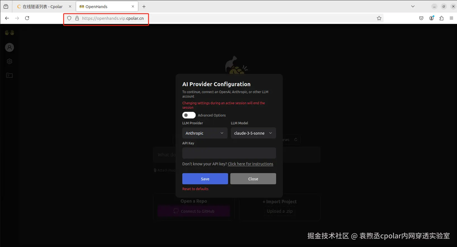Open the user account avatar in sidebar

tap(9, 47)
